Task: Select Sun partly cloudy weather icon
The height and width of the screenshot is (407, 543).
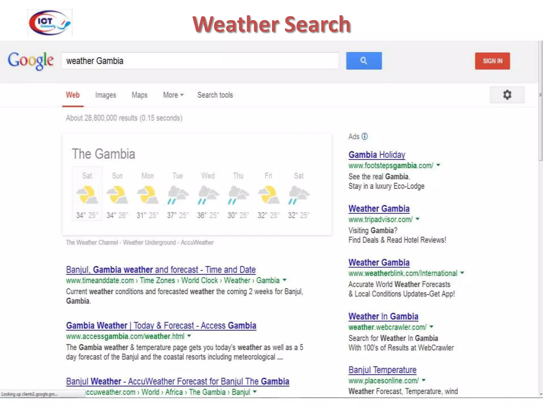Action: tap(117, 195)
